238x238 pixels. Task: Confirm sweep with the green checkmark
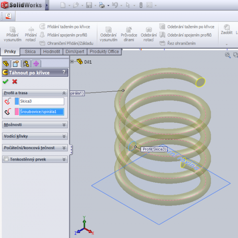pos(6,81)
